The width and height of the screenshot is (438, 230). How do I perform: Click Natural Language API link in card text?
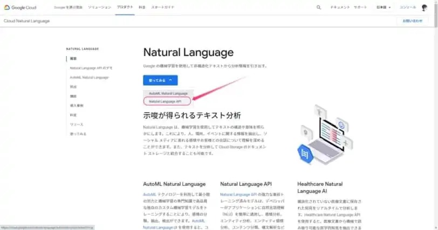pos(238,194)
